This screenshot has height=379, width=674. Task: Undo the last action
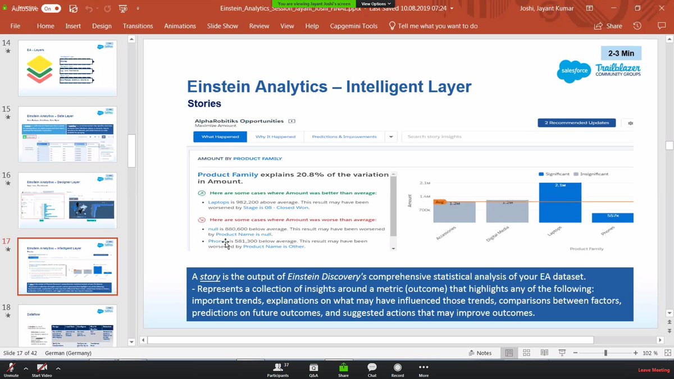point(89,9)
